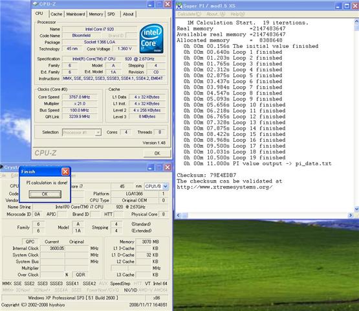Image resolution: width=359 pixels, height=311 pixels.
Task: Click the Version 1.48 label in CPU-Z
Action: click(154, 143)
